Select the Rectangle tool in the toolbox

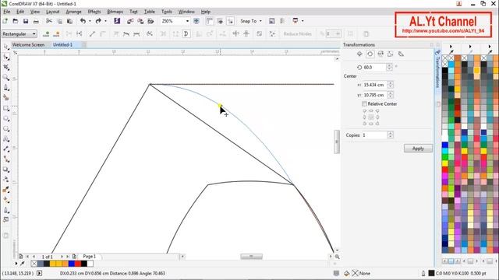6,108
